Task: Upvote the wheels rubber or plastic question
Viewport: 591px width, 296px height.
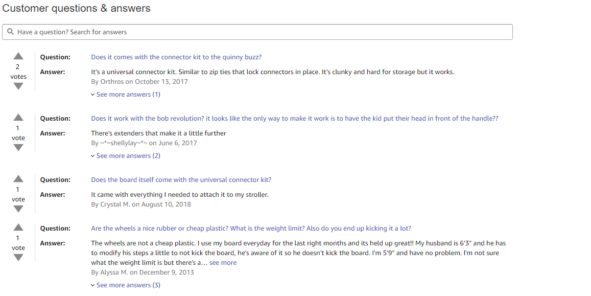Action: pos(18,227)
